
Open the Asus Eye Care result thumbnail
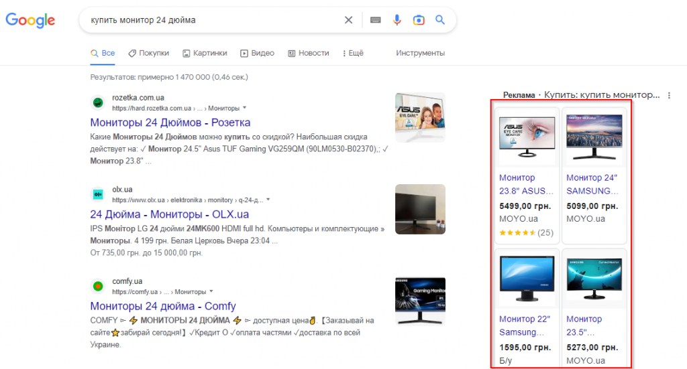420,117
